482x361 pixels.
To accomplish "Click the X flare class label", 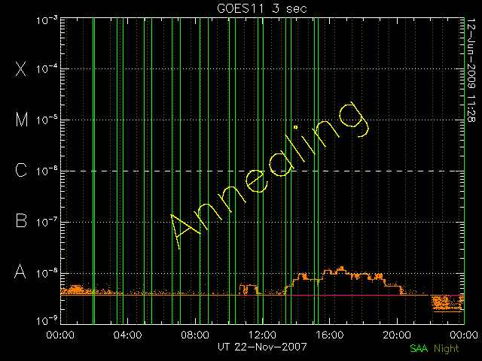I will click(20, 68).
